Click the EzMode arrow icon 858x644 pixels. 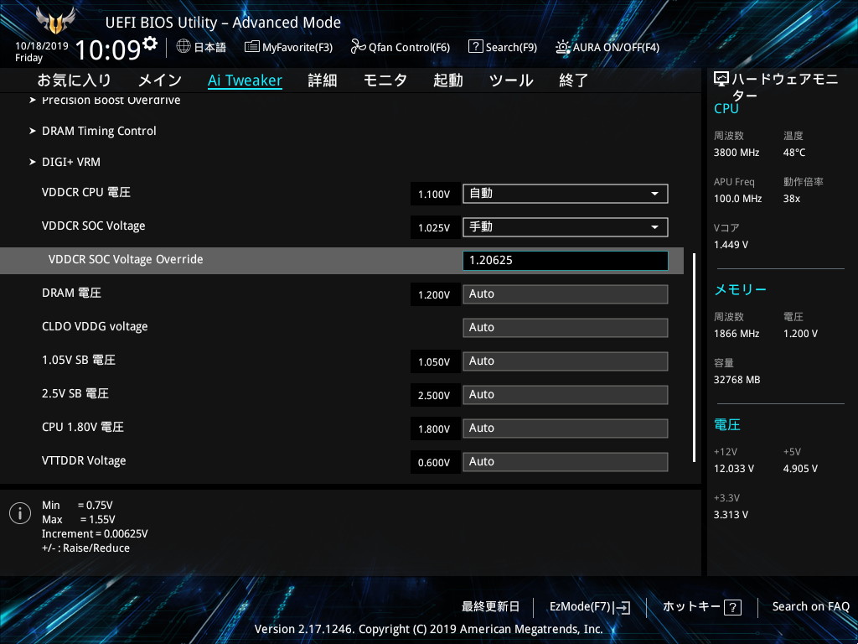click(x=622, y=607)
